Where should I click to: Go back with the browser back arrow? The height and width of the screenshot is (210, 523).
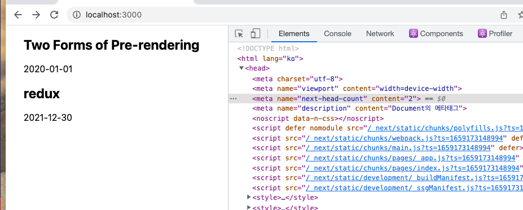pos(17,15)
